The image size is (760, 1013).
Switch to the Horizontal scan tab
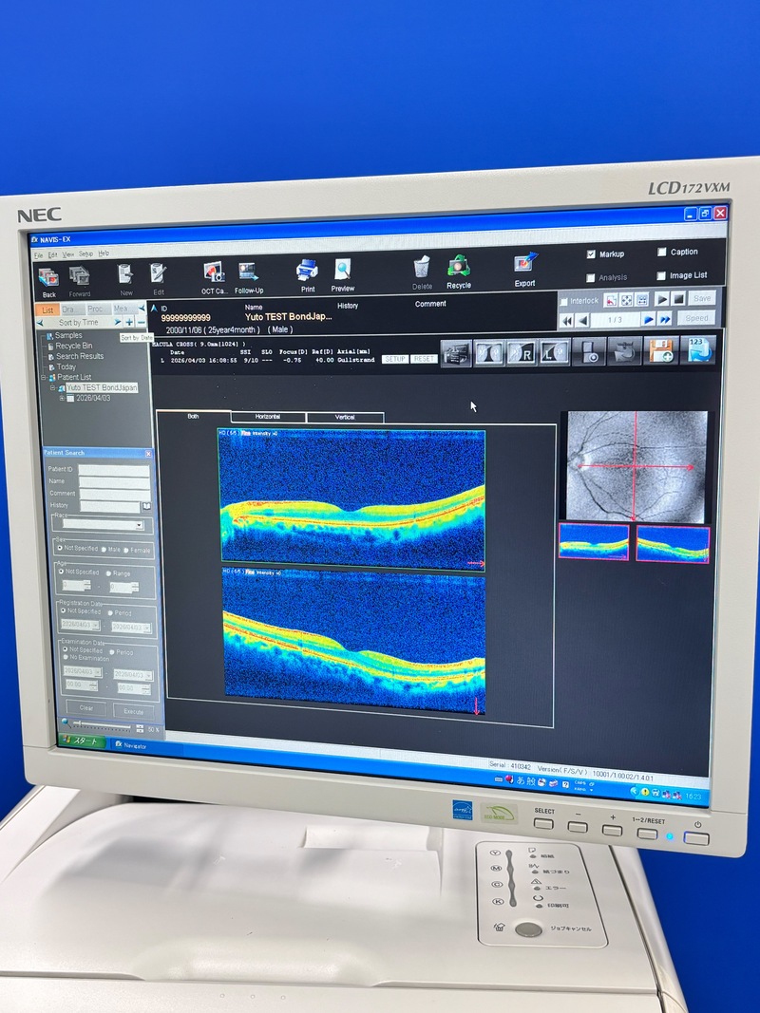point(268,417)
